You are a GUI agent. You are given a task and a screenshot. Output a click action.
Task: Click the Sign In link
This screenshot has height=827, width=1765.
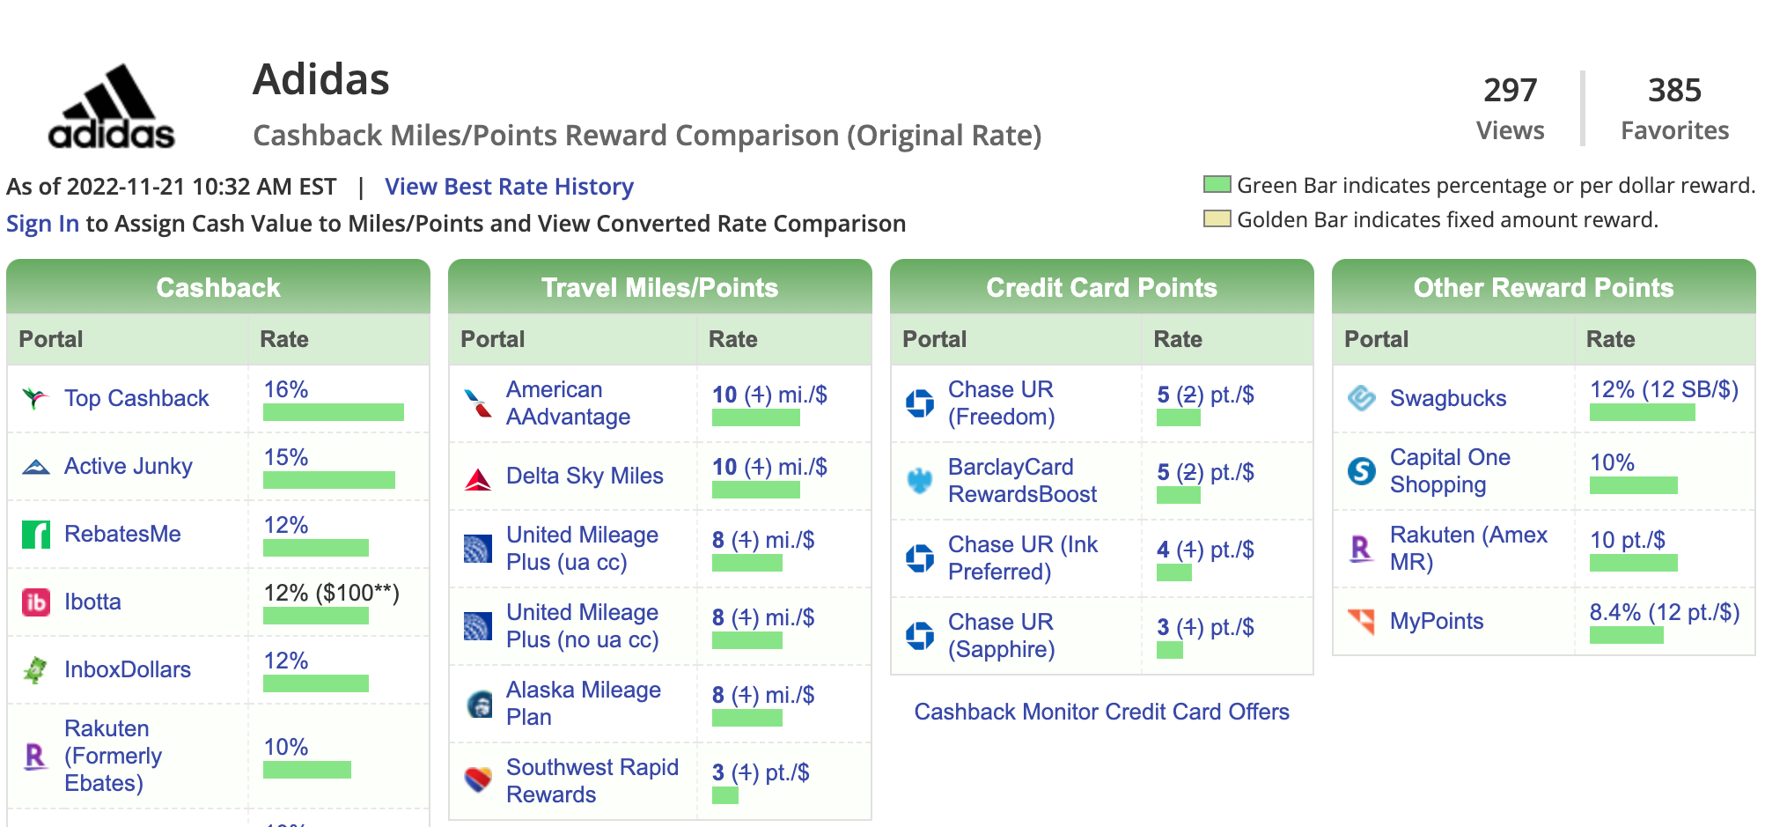pos(42,224)
